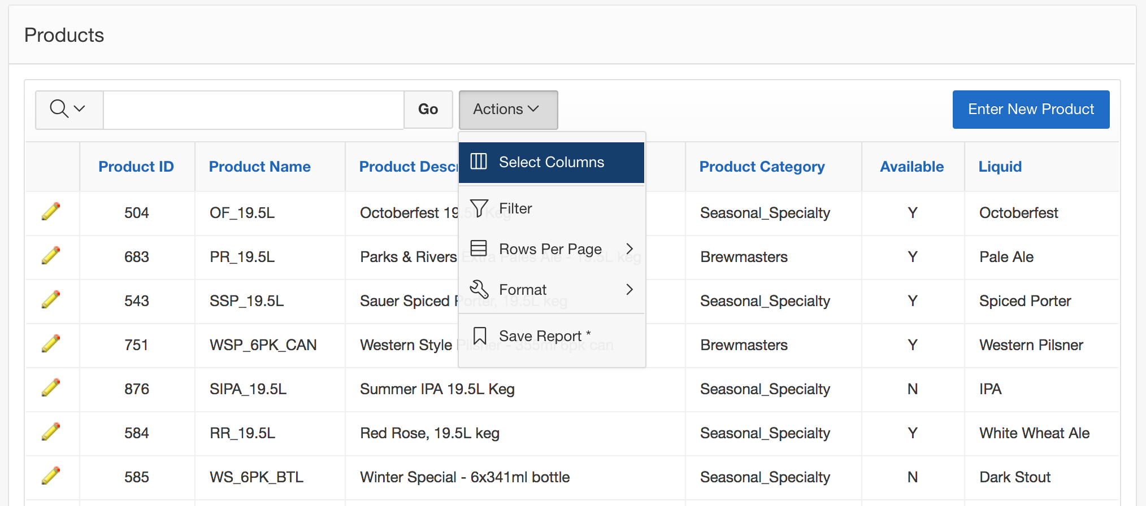Open the search magnifier column selector

pyautogui.click(x=68, y=109)
